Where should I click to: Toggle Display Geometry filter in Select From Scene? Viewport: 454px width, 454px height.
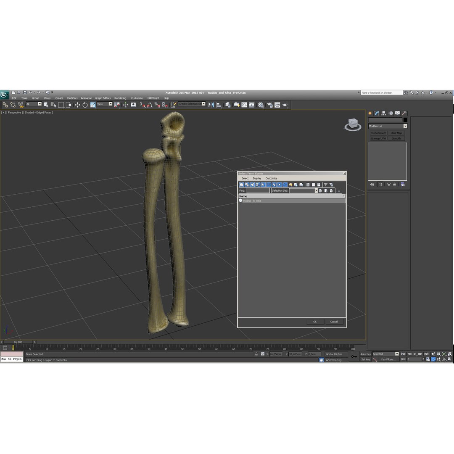241,185
